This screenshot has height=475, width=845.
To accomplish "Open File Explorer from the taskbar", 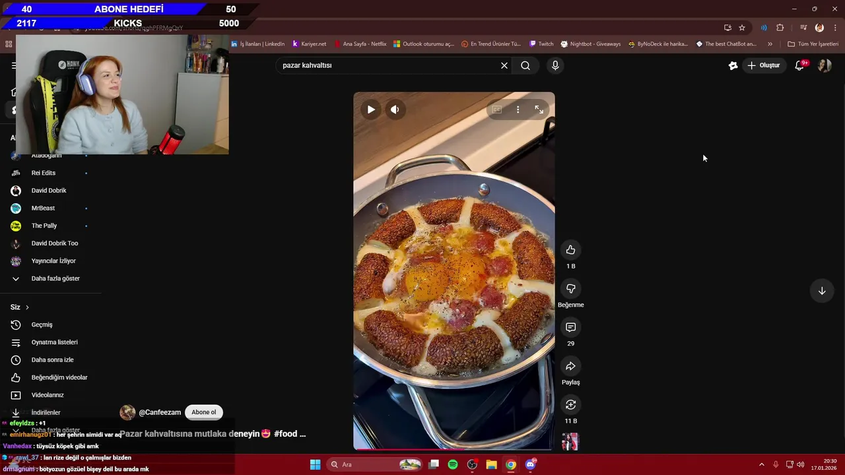I will tap(491, 464).
